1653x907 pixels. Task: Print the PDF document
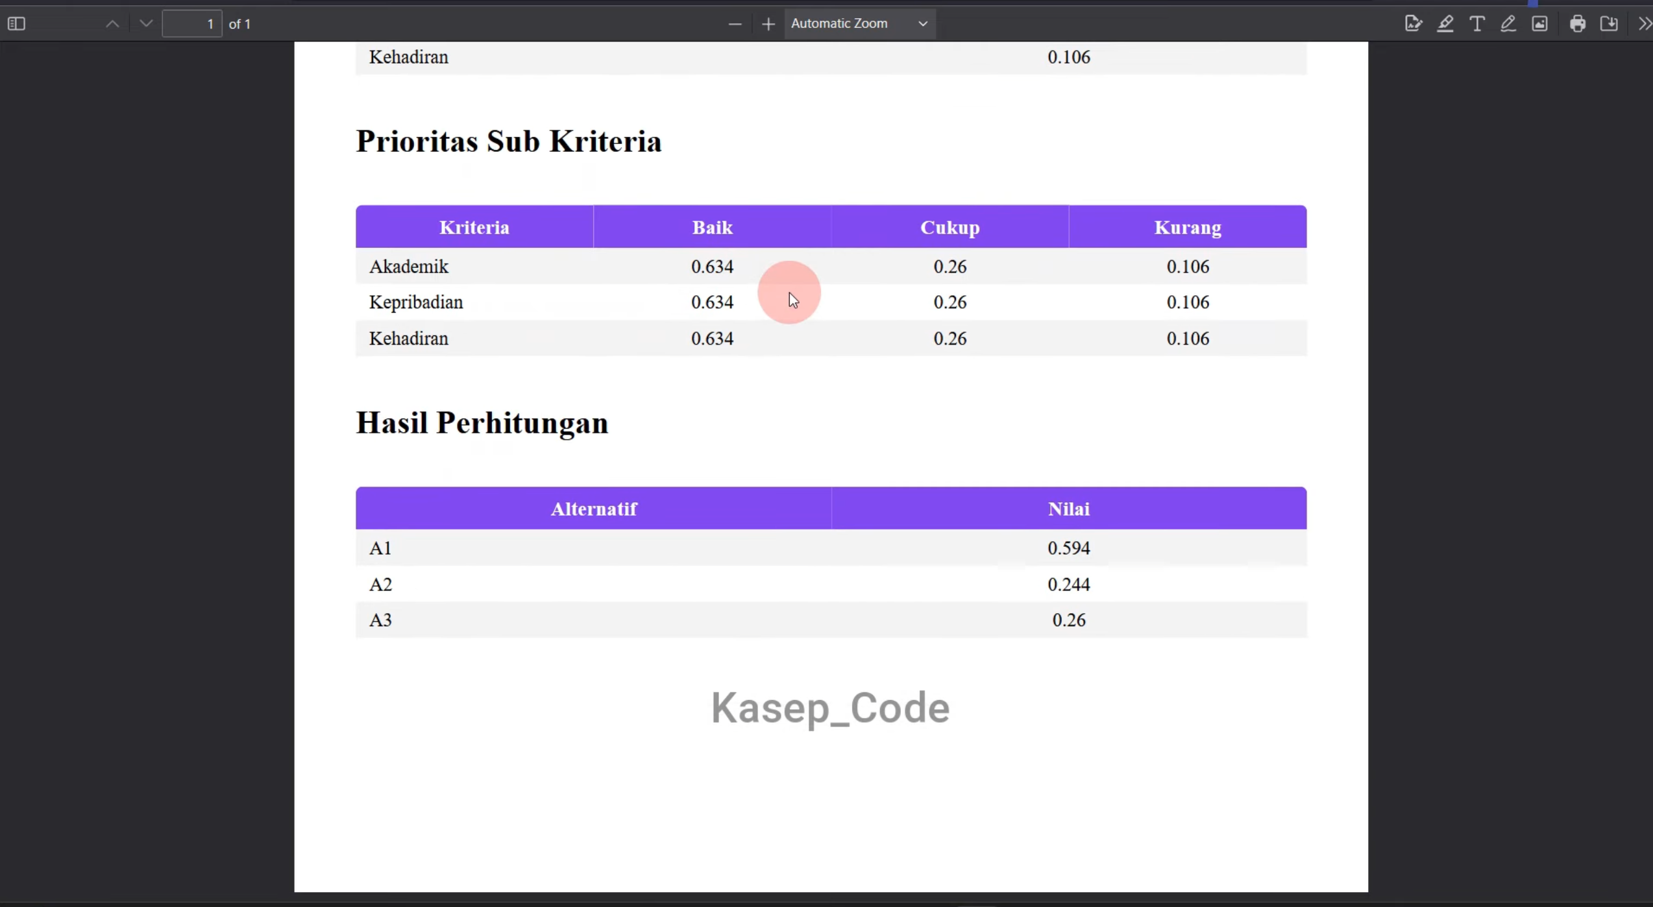point(1578,24)
